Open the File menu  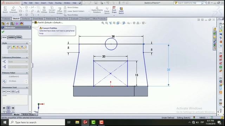[25, 3]
